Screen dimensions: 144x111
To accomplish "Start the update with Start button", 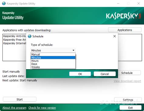I will (x=19, y=99).
